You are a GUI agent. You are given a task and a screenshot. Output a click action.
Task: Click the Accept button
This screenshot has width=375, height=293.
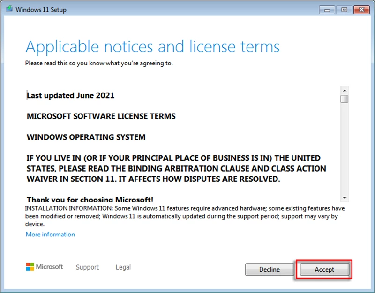(324, 269)
